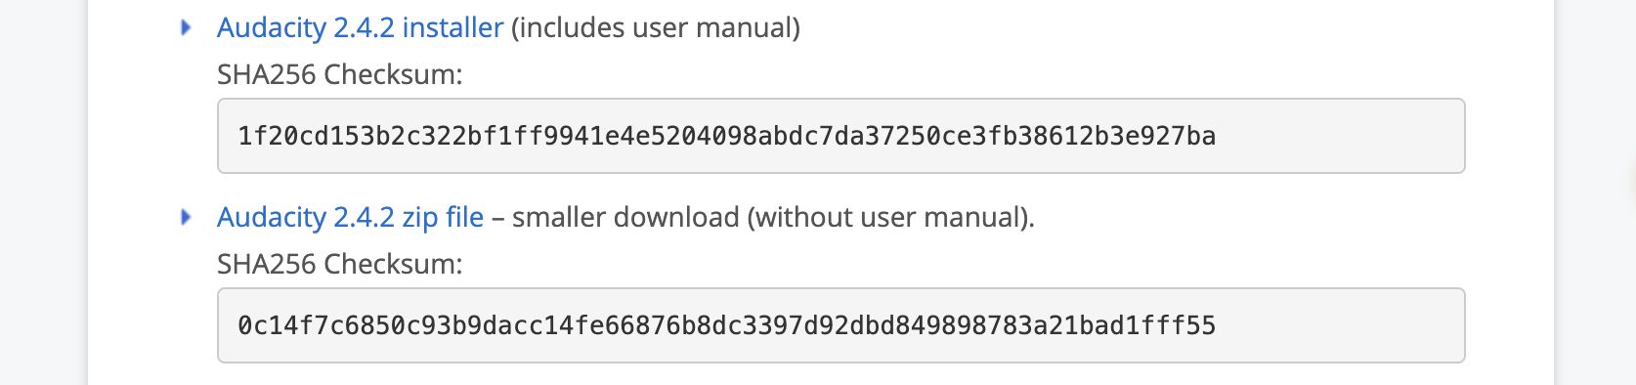Screen dimensions: 1636x385
Task: Open the Audacity 2.4.2 installer link
Action: 360,27
